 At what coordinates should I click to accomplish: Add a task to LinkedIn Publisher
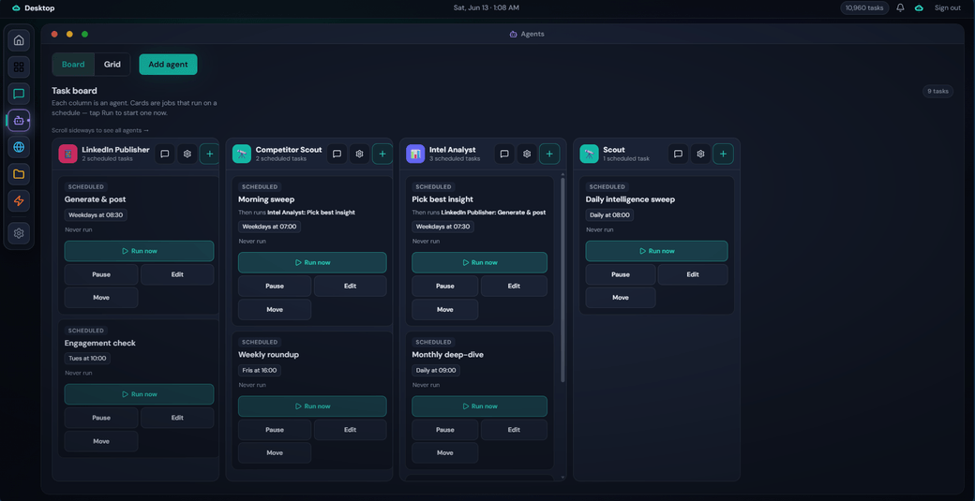[210, 154]
